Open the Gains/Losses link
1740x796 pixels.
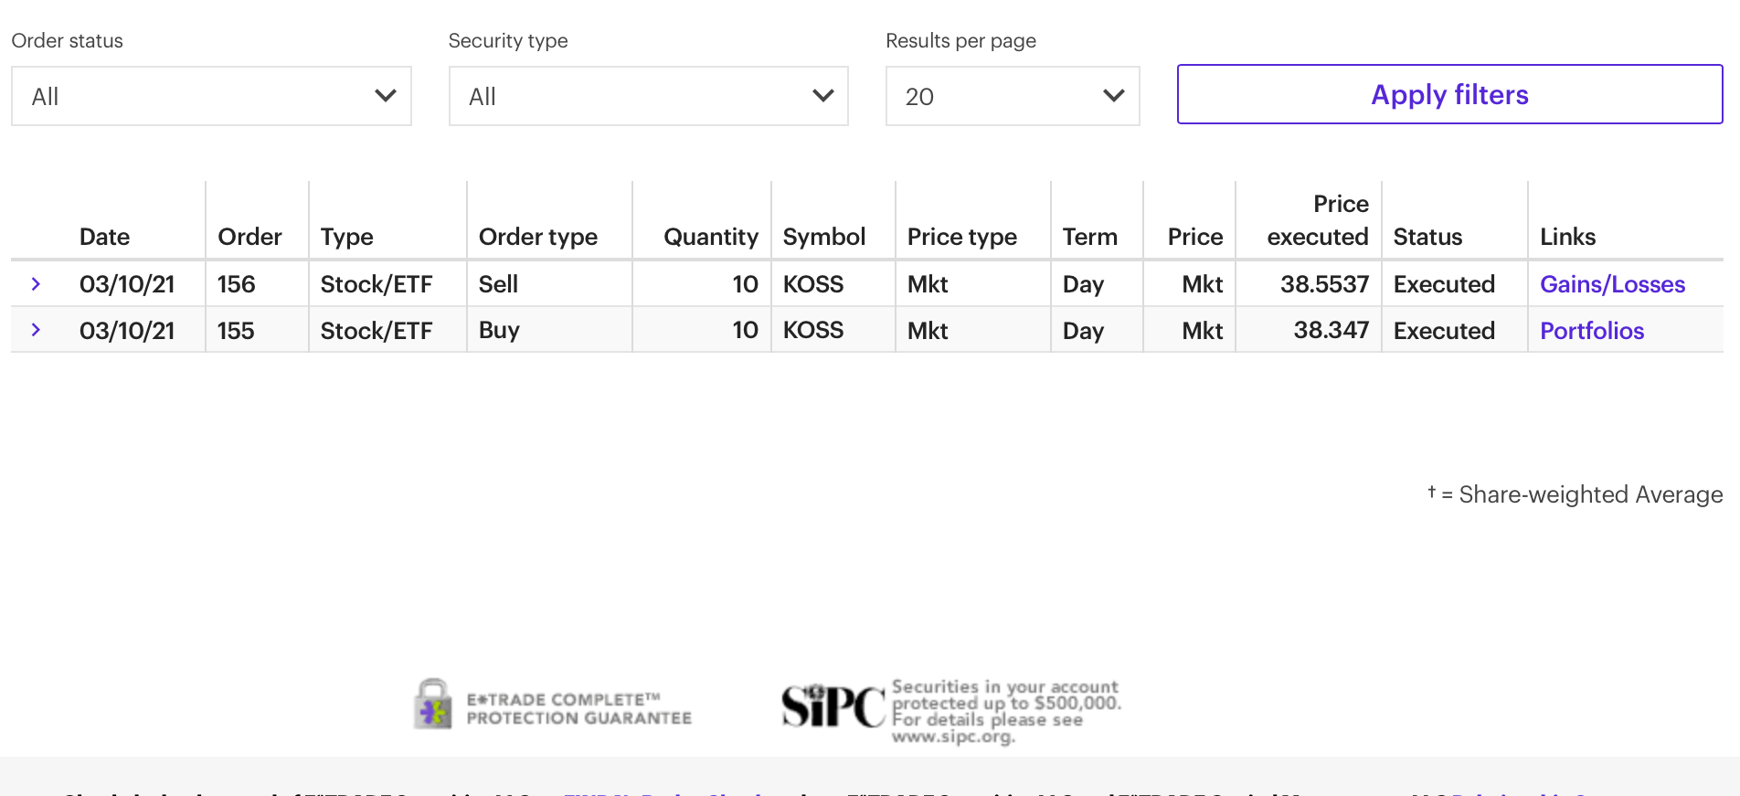1612,284
